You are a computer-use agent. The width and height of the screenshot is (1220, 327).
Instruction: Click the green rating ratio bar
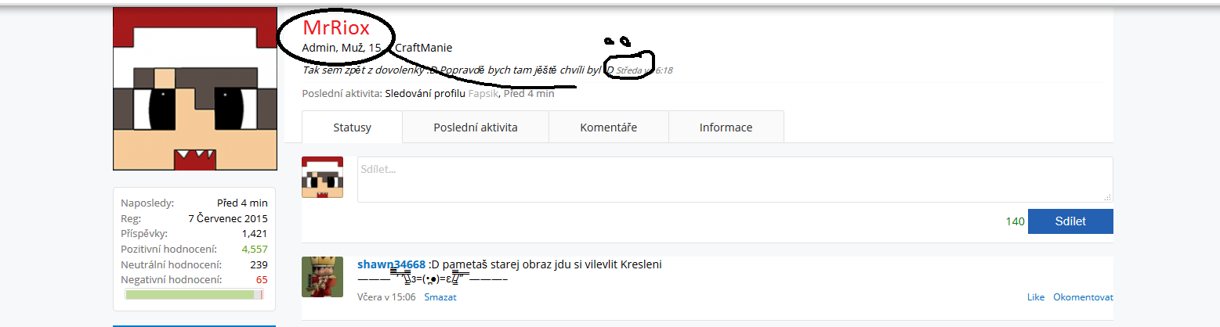[194, 295]
